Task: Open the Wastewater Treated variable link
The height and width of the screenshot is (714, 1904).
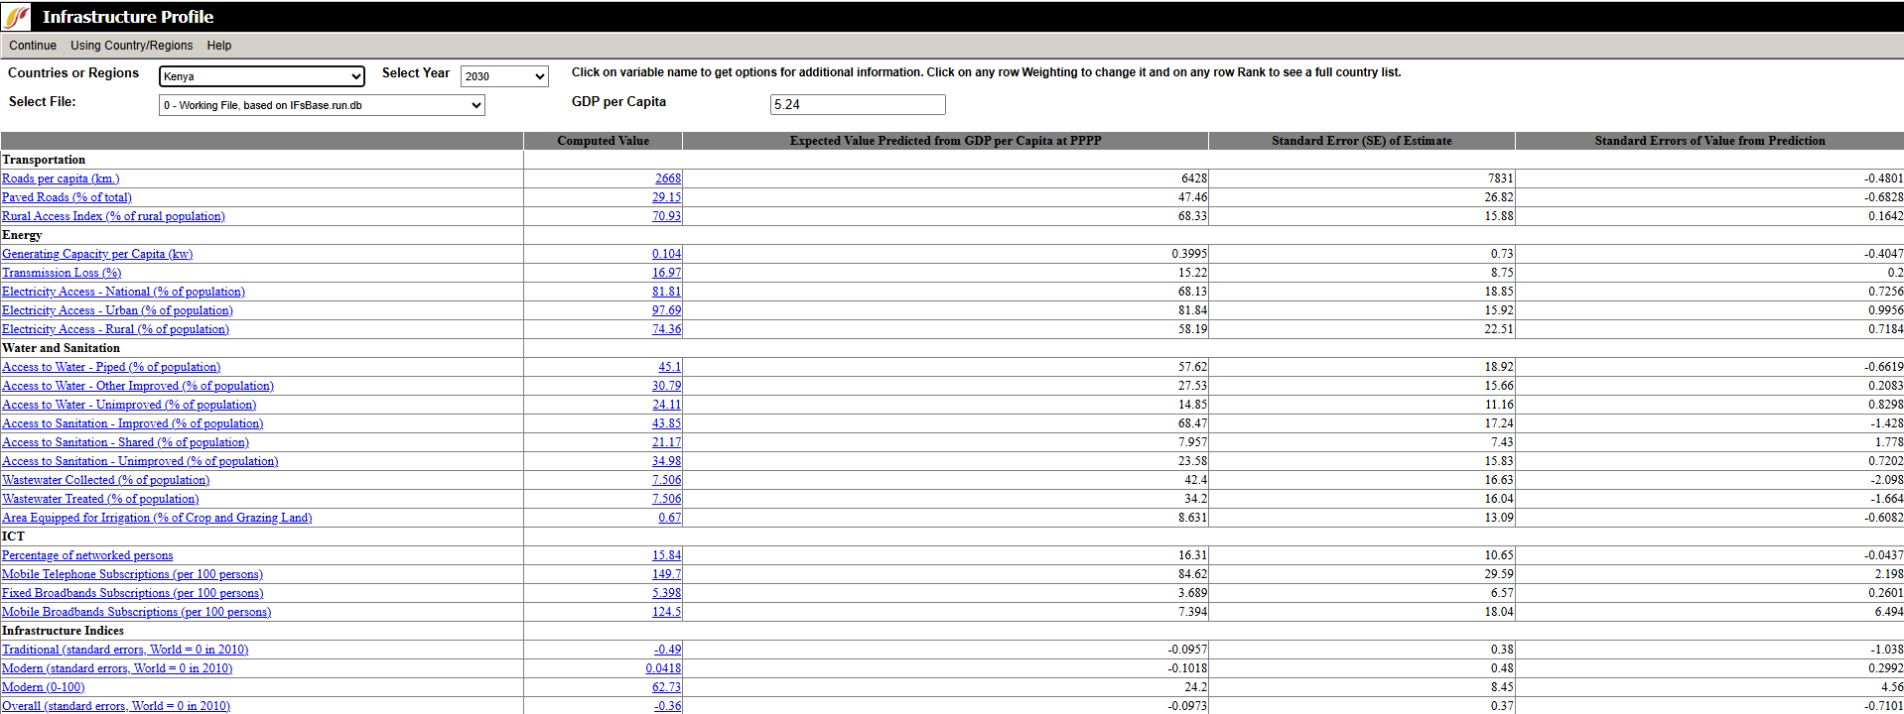Action: (x=100, y=499)
